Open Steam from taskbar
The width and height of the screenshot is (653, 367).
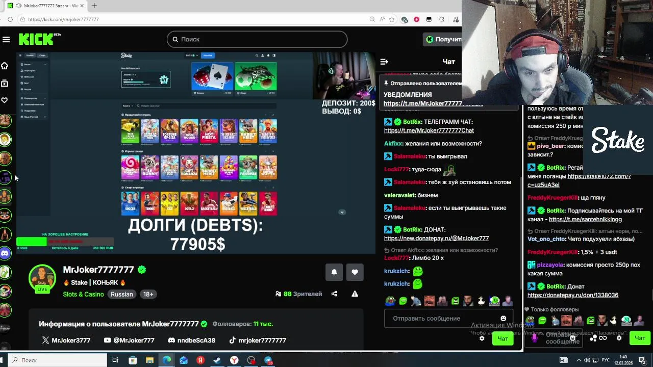pyautogui.click(x=217, y=360)
